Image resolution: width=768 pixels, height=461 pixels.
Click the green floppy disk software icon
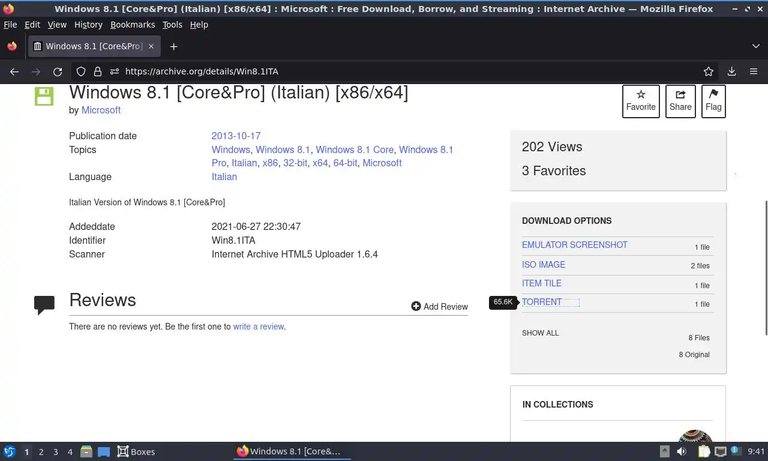[44, 96]
